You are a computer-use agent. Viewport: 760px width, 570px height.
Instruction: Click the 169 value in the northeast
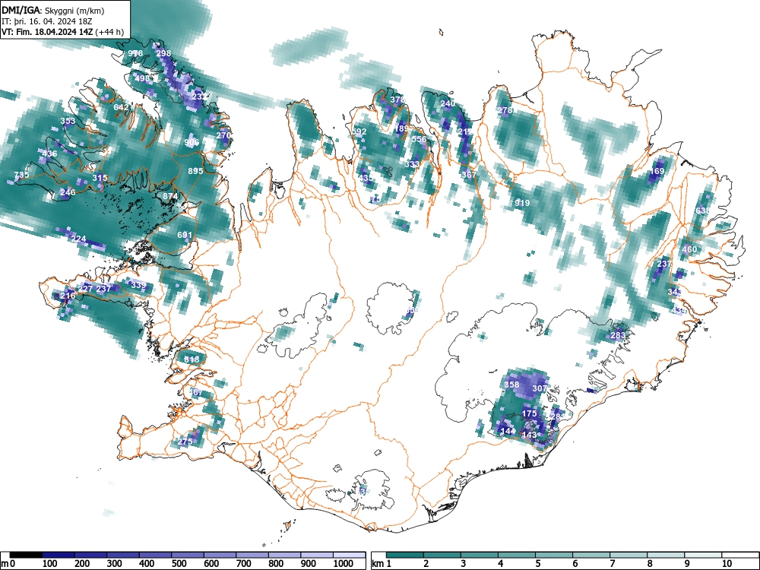point(657,171)
